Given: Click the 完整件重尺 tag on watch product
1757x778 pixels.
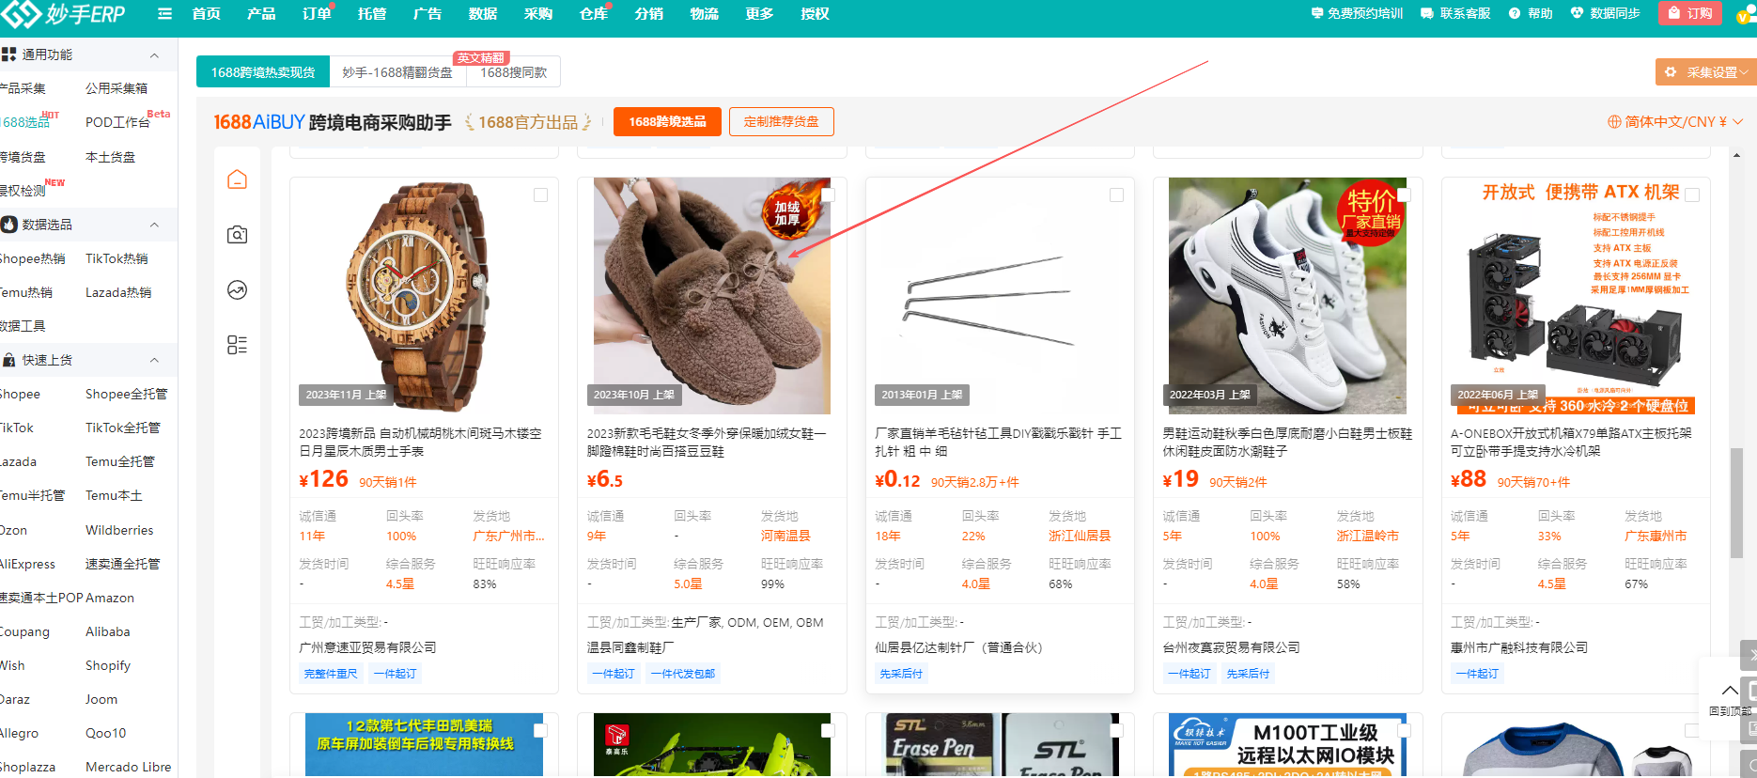Looking at the screenshot, I should 331,674.
